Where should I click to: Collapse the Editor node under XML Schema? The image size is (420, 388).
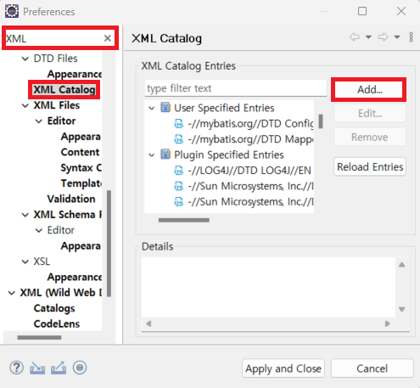pos(39,230)
